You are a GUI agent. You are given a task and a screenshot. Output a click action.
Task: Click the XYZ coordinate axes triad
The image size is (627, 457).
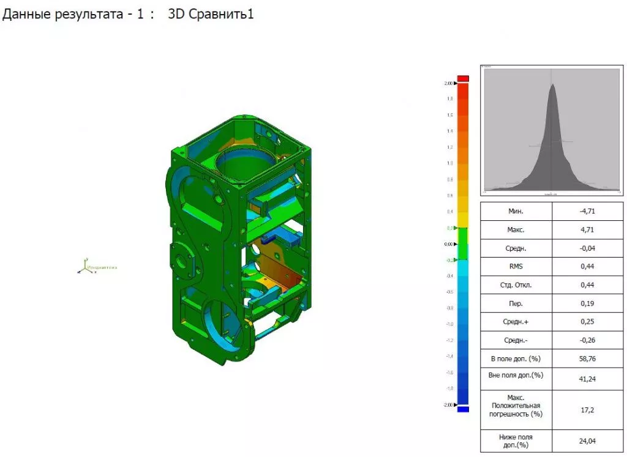83,267
